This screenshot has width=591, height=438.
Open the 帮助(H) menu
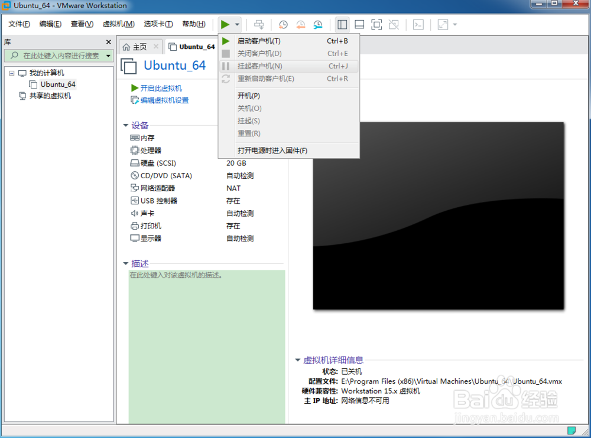194,24
